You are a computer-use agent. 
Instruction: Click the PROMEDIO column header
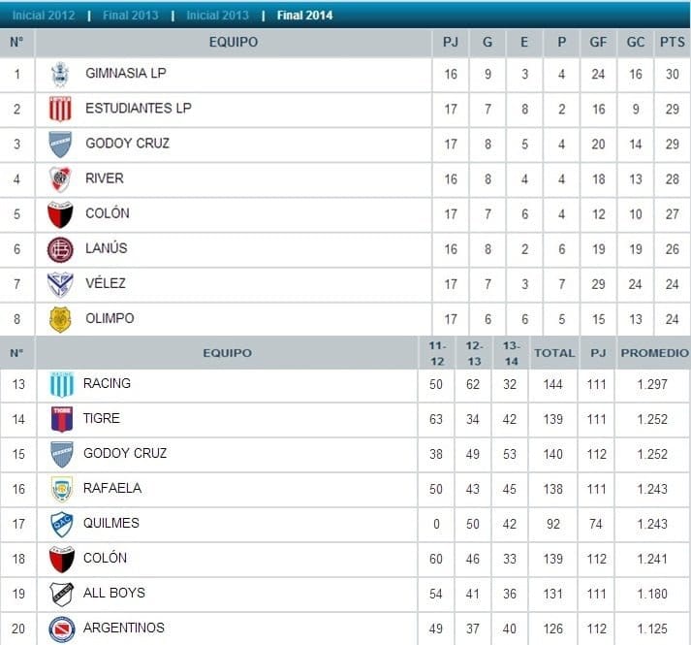coord(654,353)
